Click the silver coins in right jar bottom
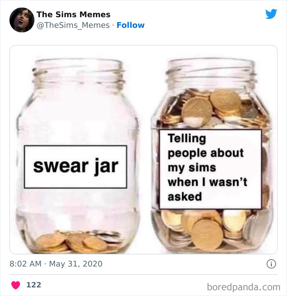 click(x=257, y=226)
